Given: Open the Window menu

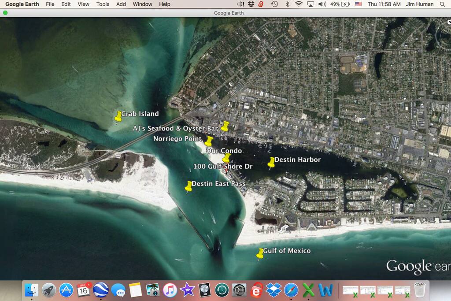Looking at the screenshot, I should click(x=142, y=4).
